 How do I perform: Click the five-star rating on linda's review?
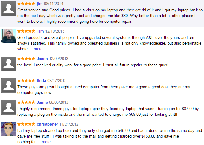[x=26, y=81]
